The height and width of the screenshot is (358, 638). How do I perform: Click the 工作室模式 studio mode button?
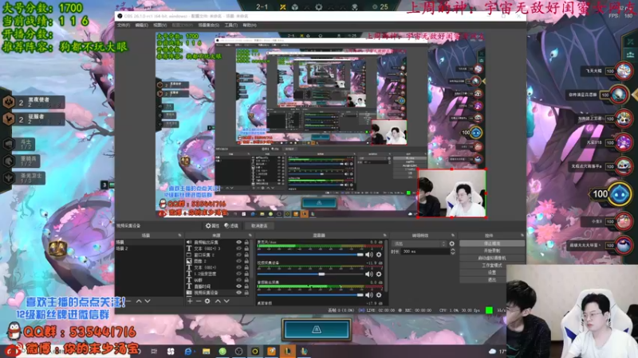(492, 266)
